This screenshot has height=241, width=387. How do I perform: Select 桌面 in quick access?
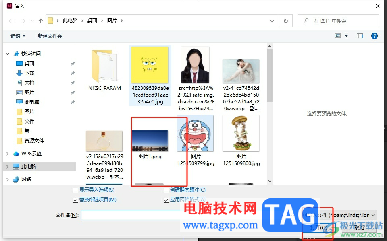tap(29, 63)
